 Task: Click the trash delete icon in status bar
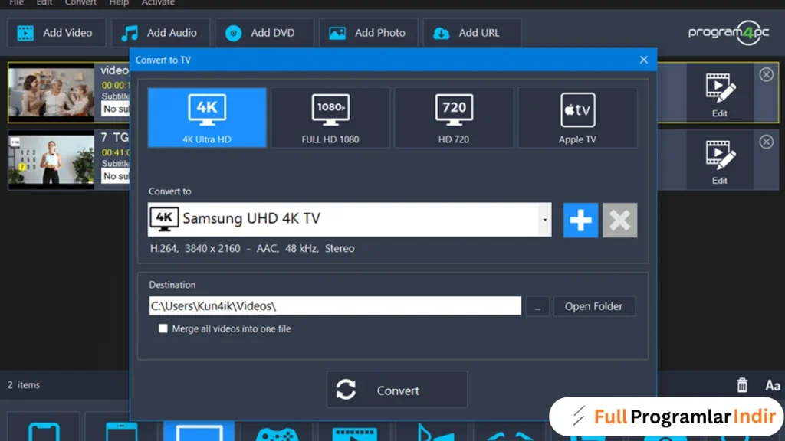(x=742, y=385)
